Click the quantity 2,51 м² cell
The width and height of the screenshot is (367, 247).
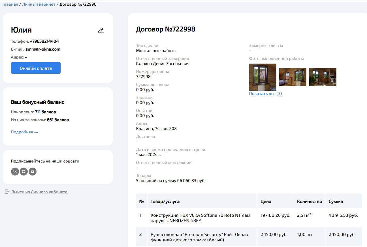coord(304,215)
